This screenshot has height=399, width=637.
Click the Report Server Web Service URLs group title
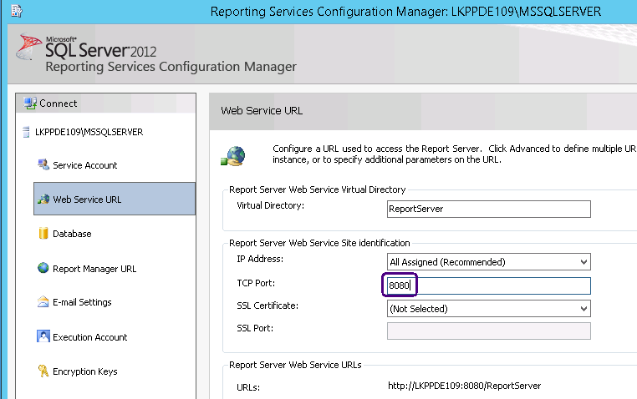tap(295, 365)
